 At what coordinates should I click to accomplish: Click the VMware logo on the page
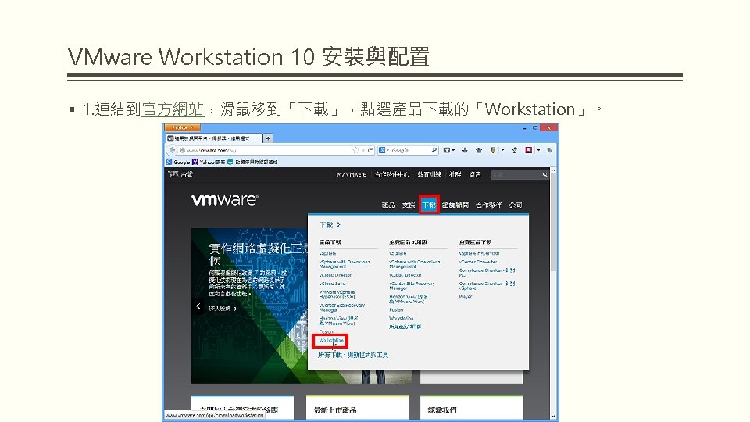tap(224, 199)
